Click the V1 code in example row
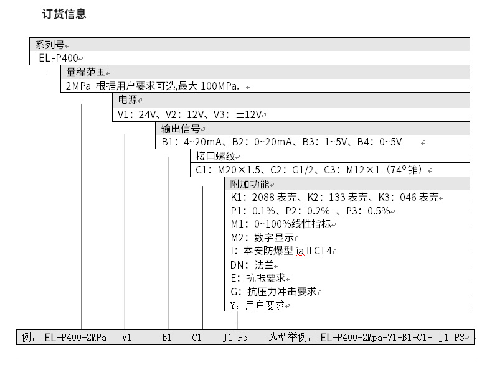 click(x=126, y=338)
